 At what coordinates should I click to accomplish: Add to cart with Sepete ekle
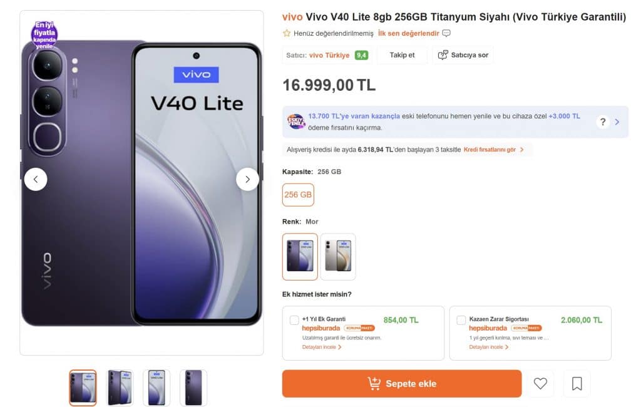(402, 384)
